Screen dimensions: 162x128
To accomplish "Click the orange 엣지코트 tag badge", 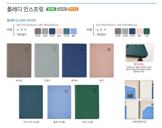I will click(x=73, y=9).
